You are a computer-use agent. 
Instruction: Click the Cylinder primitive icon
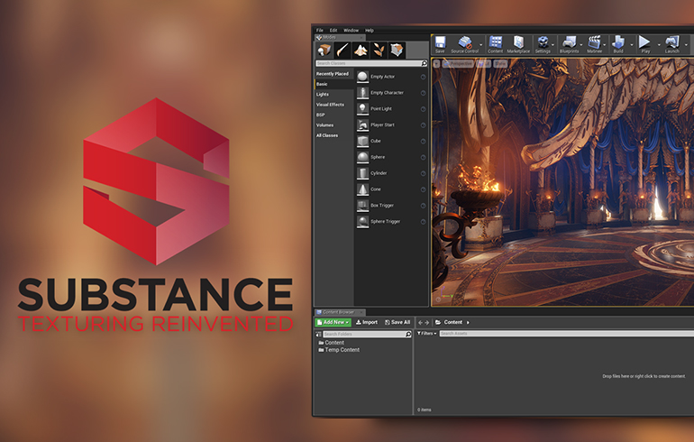pyautogui.click(x=362, y=173)
